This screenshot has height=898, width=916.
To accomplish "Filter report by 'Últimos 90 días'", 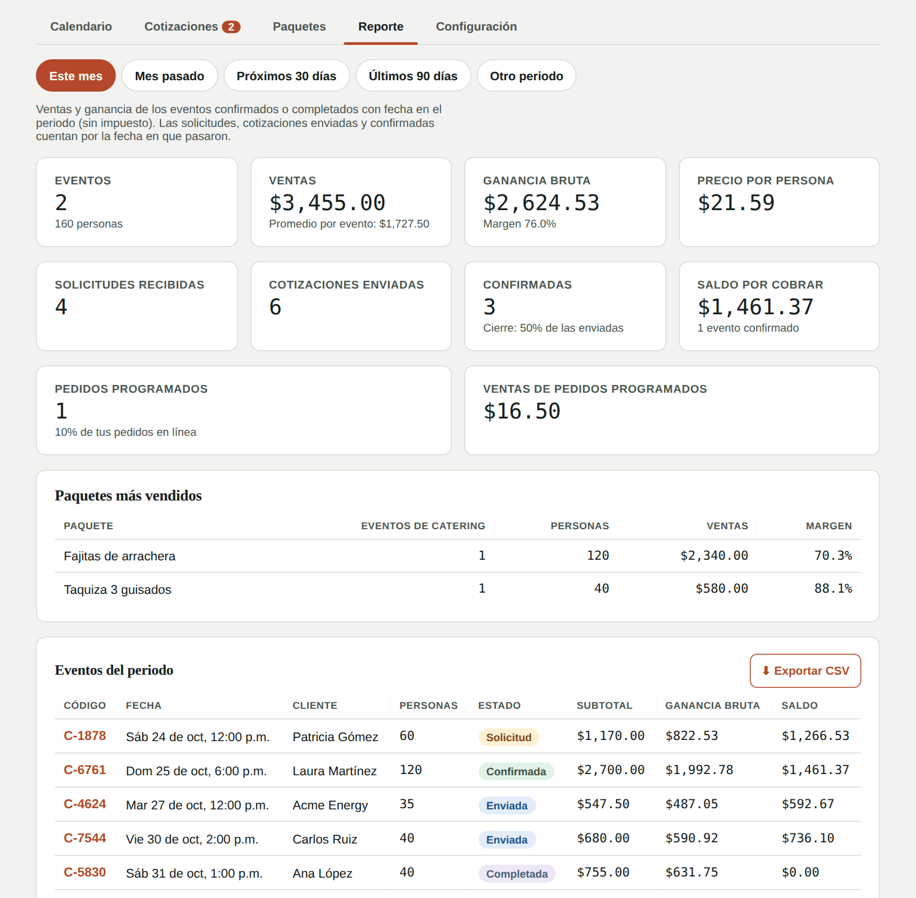I will (x=413, y=76).
